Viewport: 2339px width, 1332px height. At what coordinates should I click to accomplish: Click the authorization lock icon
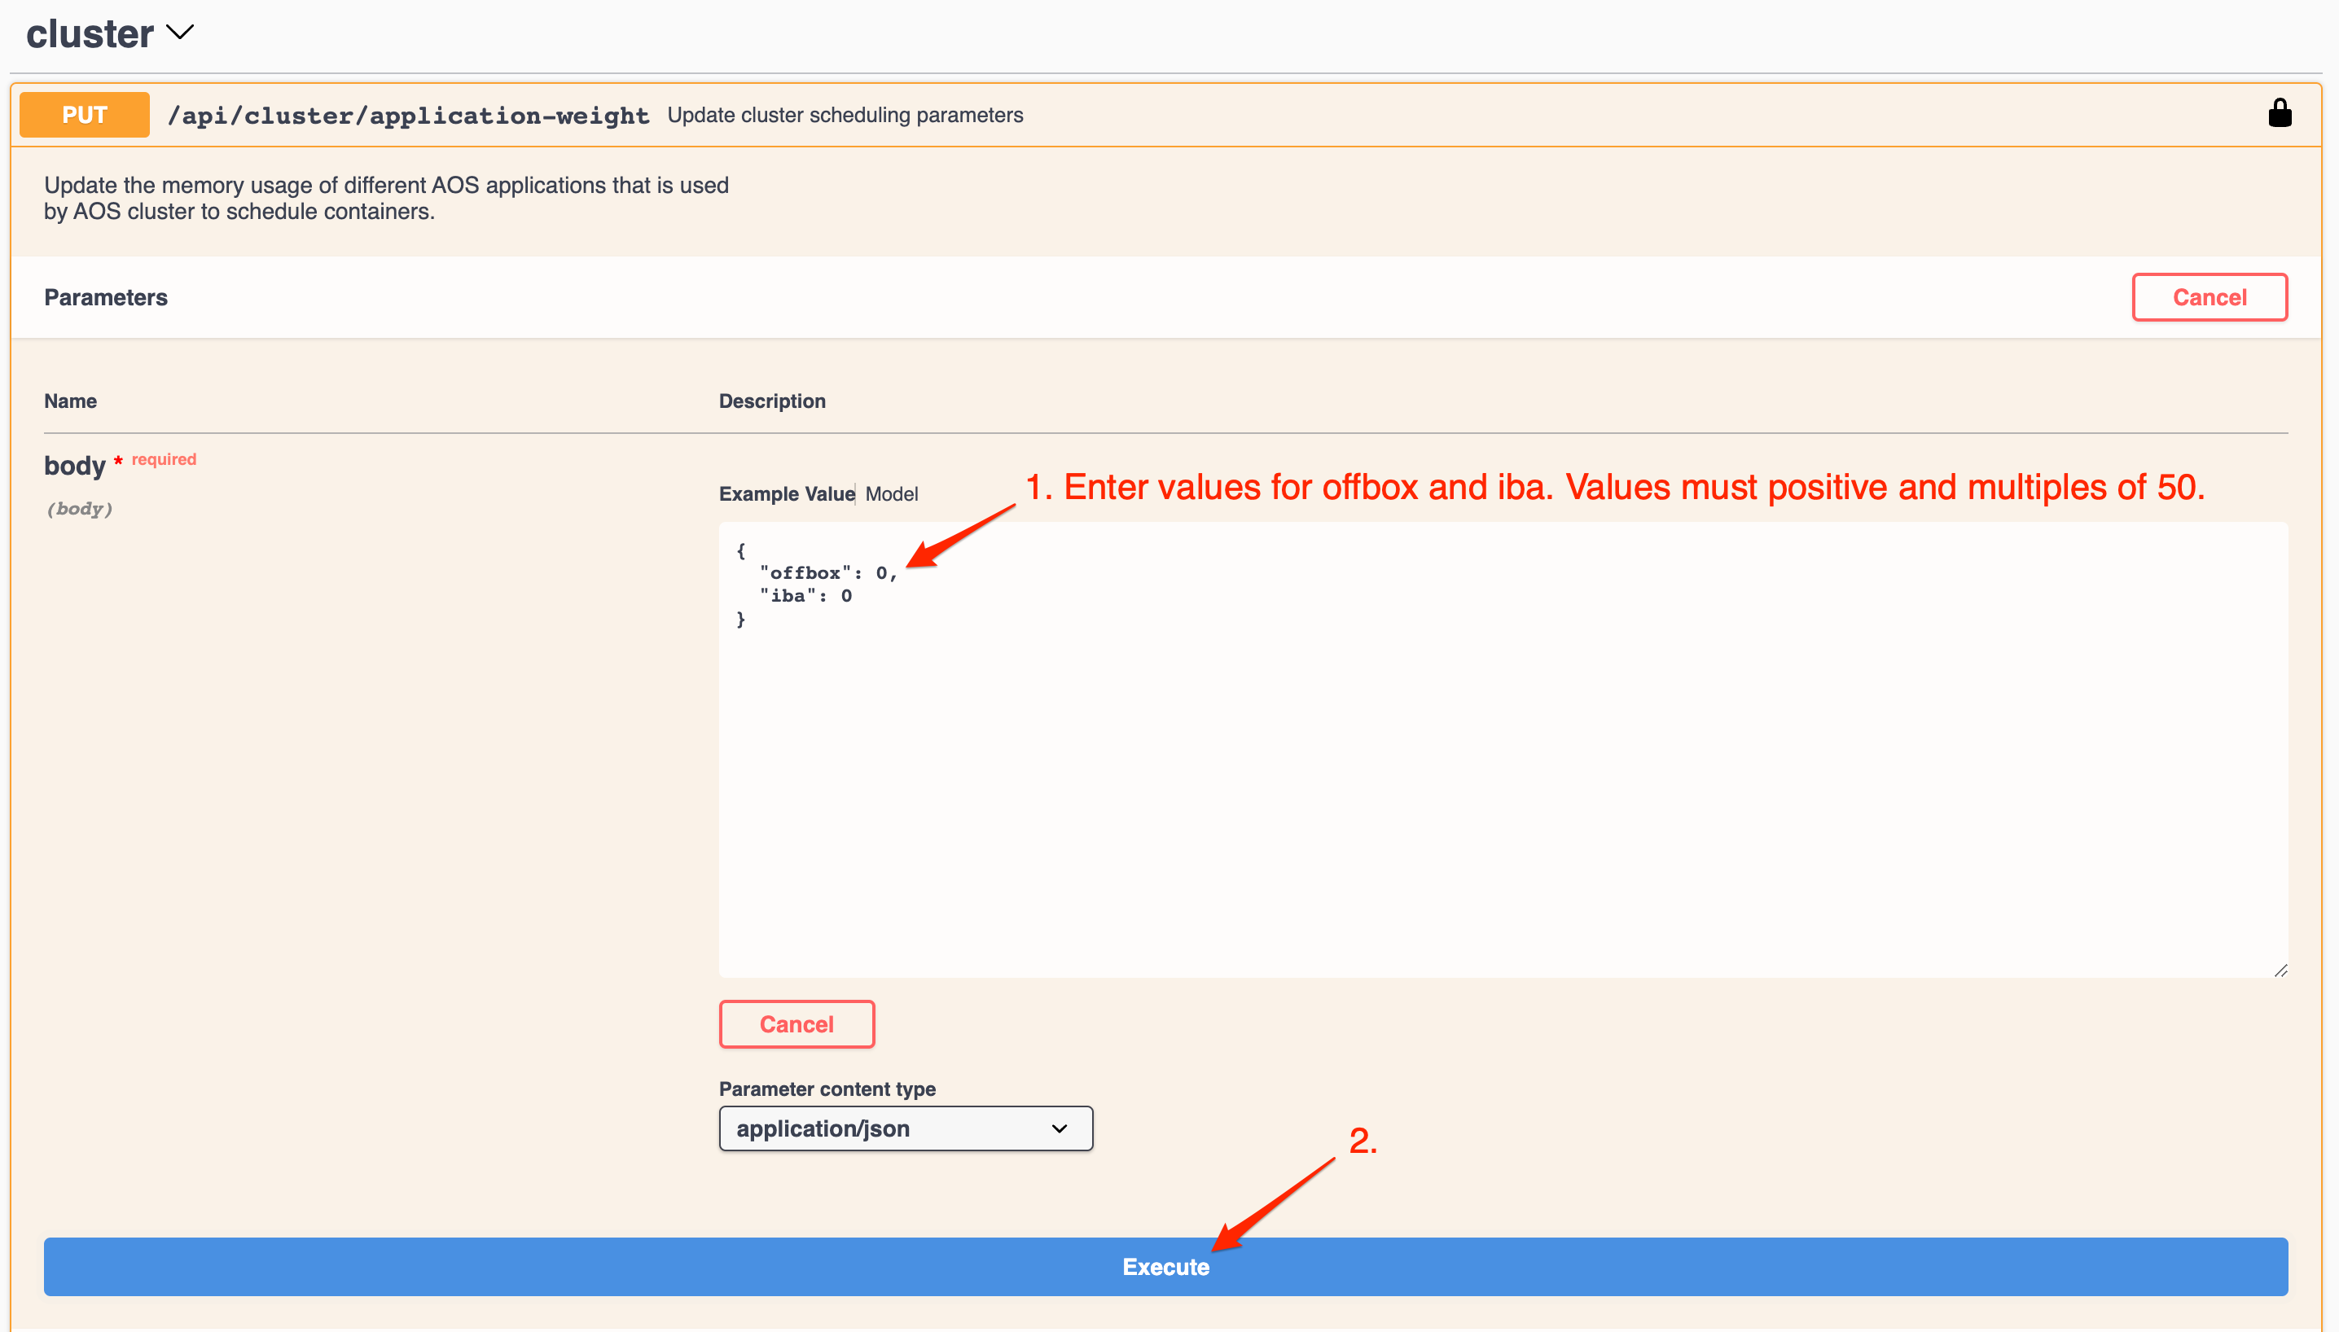coord(2279,113)
